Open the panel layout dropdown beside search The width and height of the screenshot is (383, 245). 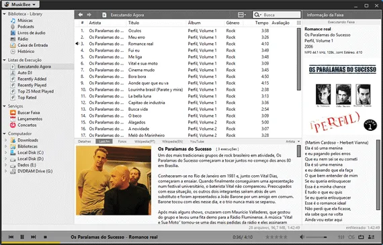242,15
